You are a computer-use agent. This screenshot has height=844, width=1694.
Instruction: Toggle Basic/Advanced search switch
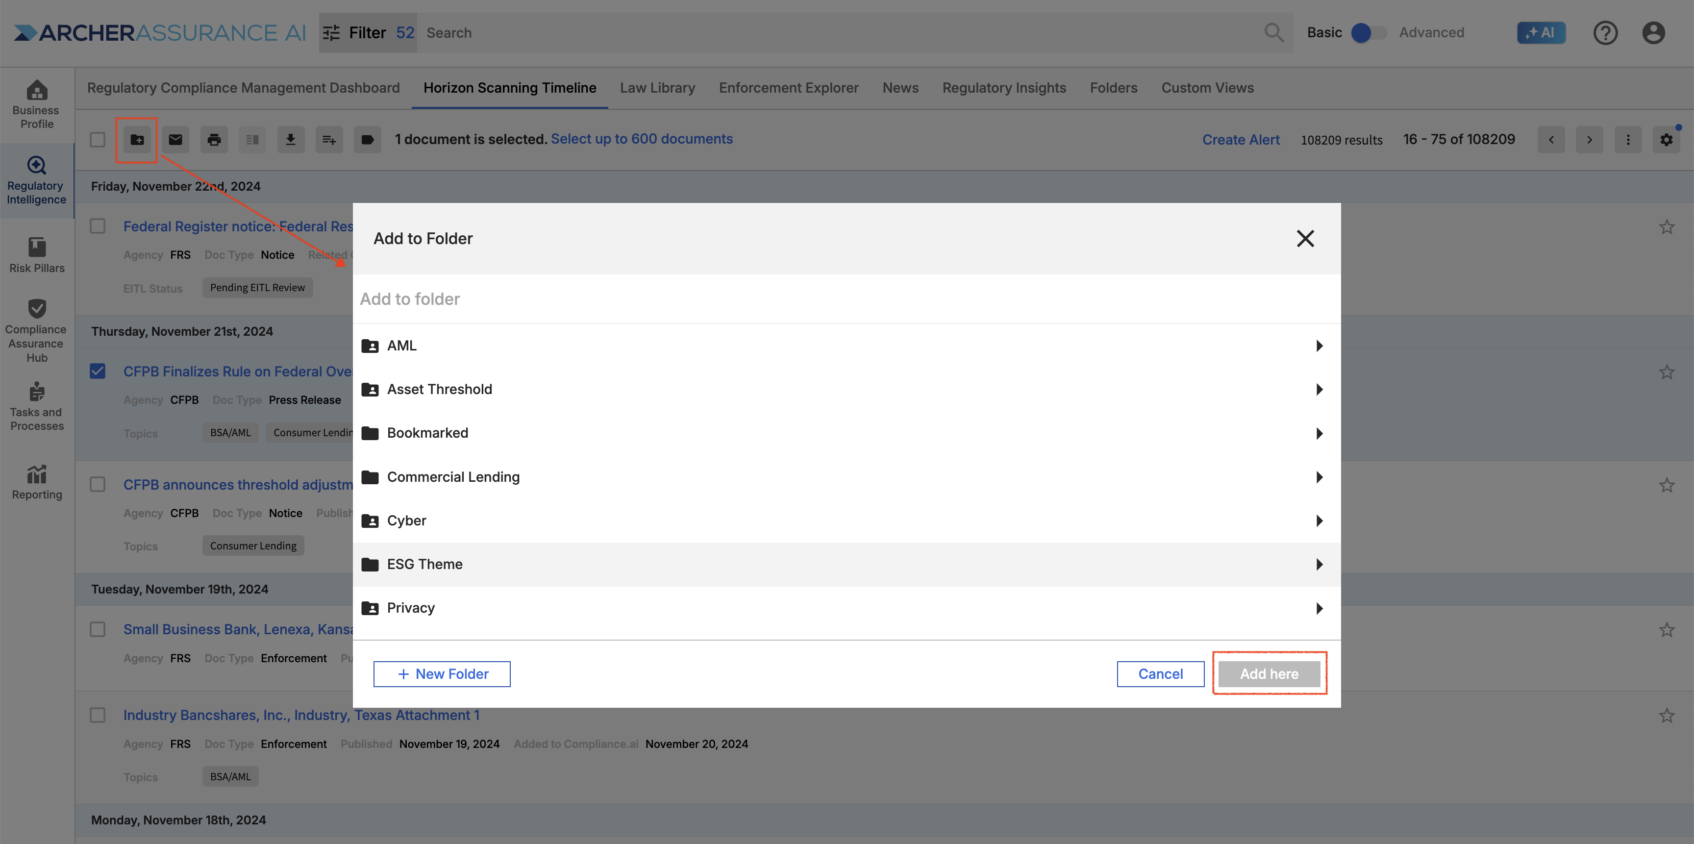point(1368,32)
